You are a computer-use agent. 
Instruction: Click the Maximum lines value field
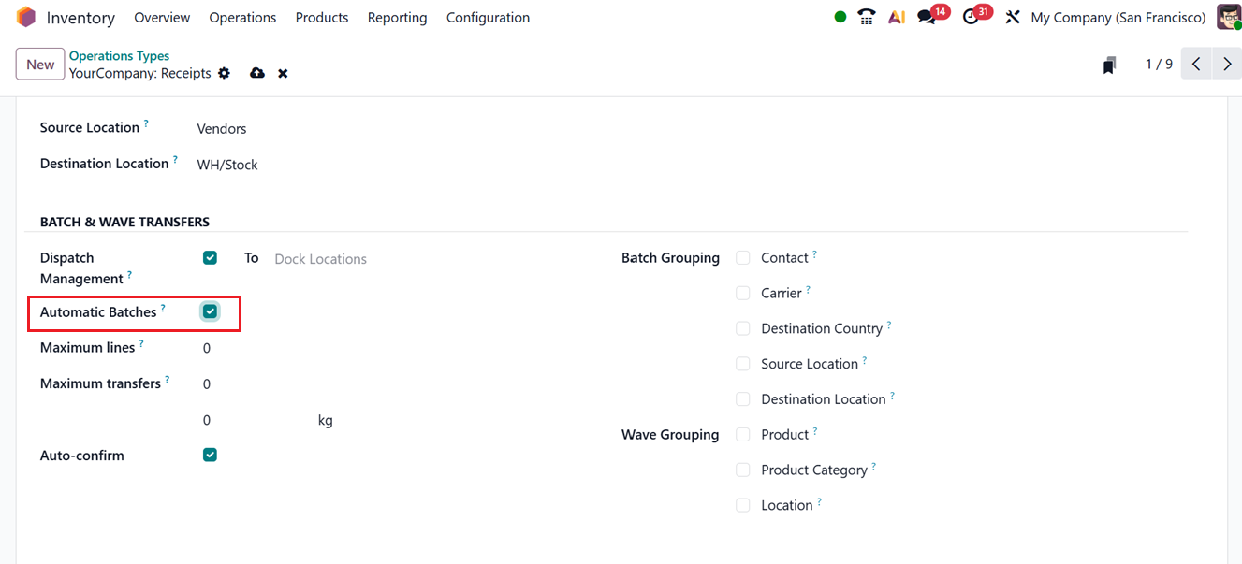tap(207, 347)
